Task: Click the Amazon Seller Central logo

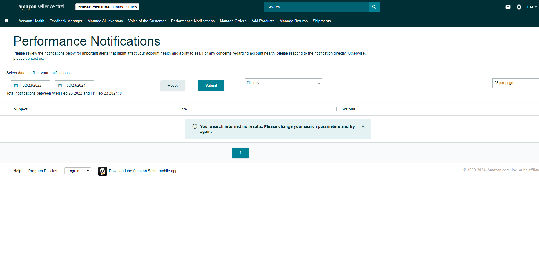Action: tap(41, 7)
